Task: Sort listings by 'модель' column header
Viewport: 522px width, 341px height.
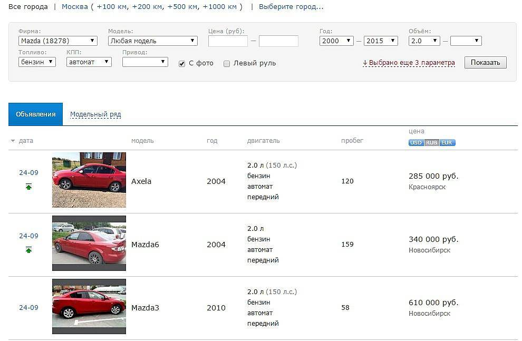Action: (142, 141)
